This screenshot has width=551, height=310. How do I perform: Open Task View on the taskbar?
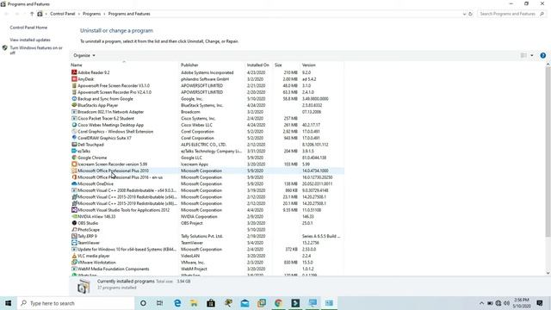tap(159, 303)
